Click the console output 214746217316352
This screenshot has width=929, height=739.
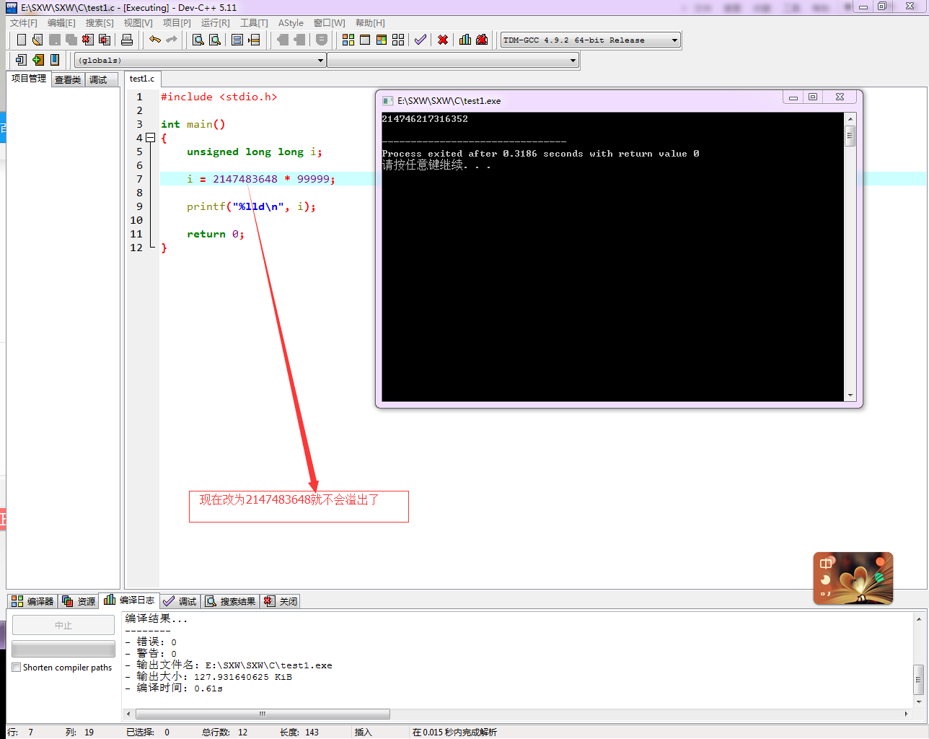click(x=425, y=119)
